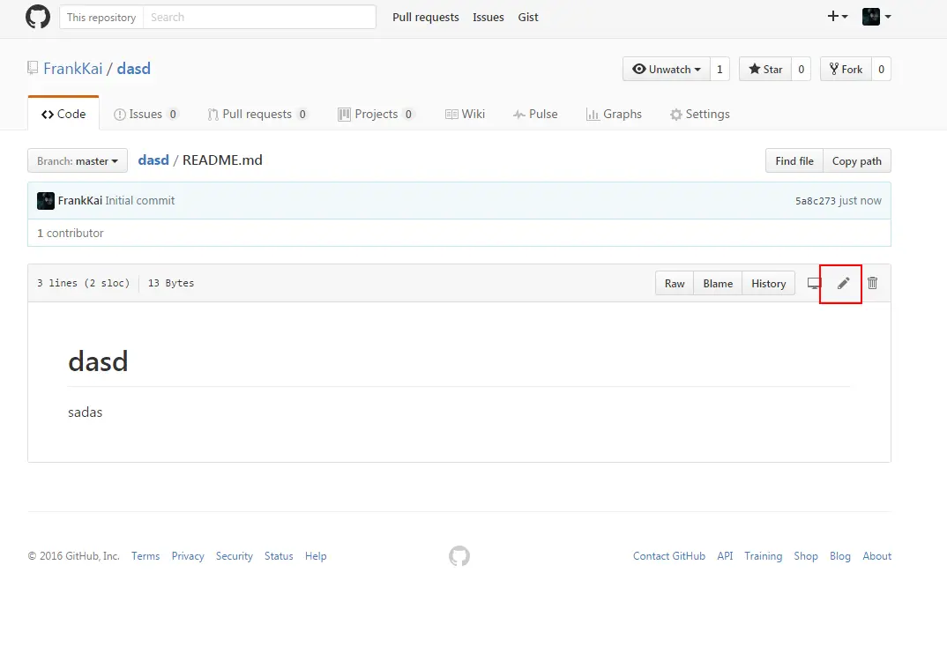Open commit hash 5a8c273
This screenshot has width=947, height=654.
[816, 200]
